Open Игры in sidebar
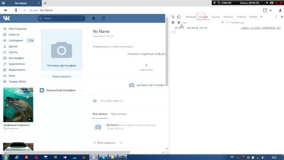The height and width of the screenshot is (160, 284). pyautogui.click(x=12, y=76)
